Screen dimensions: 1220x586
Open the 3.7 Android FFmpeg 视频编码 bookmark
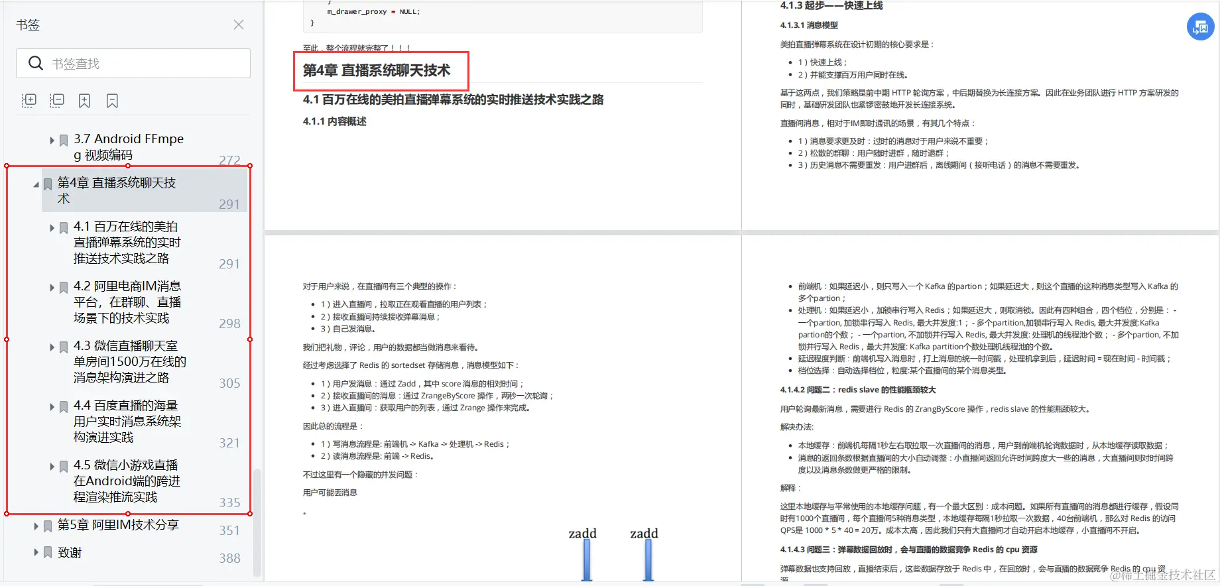[129, 146]
